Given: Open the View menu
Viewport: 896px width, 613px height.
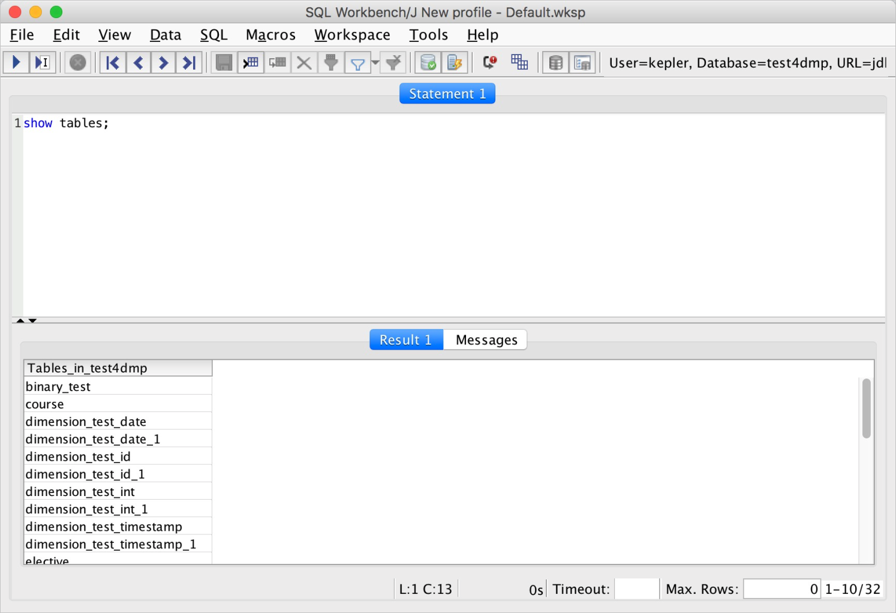Looking at the screenshot, I should point(115,35).
